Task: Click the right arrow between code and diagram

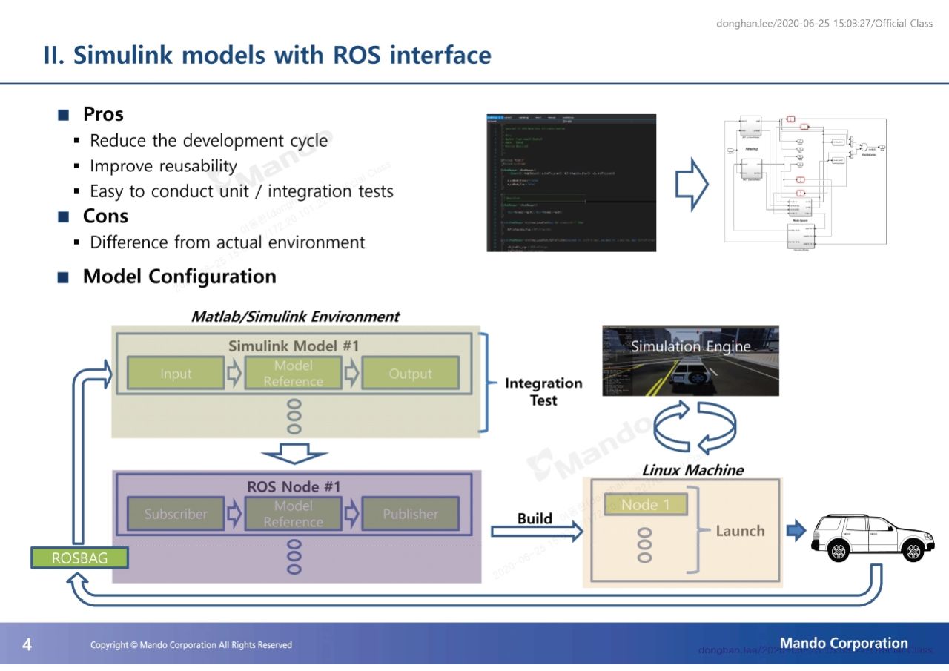Action: (x=692, y=184)
